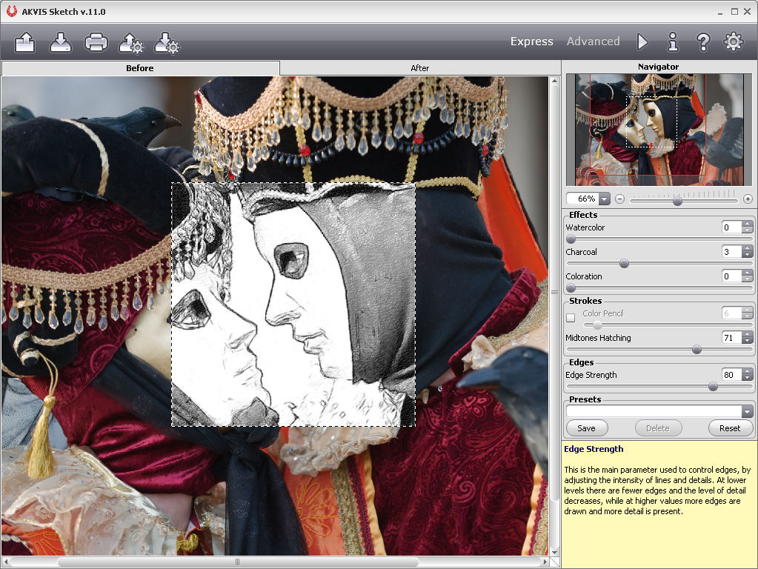Click the Open image icon
Screen dimensions: 758x569
tap(25, 42)
